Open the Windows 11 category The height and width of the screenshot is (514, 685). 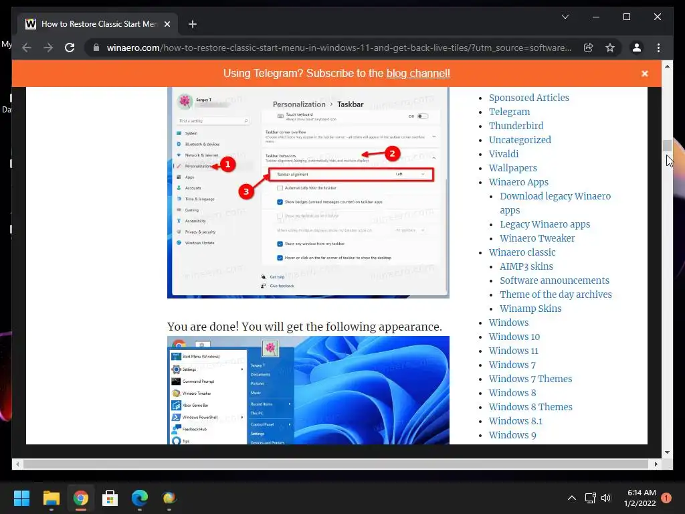tap(513, 351)
